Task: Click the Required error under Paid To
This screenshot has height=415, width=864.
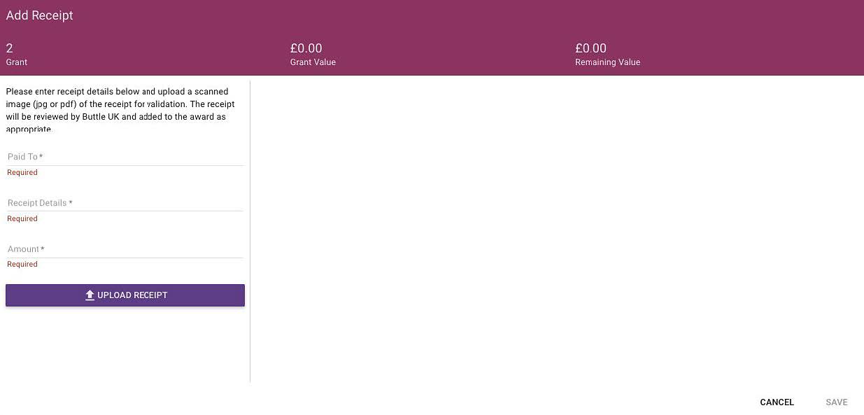Action: coord(22,173)
